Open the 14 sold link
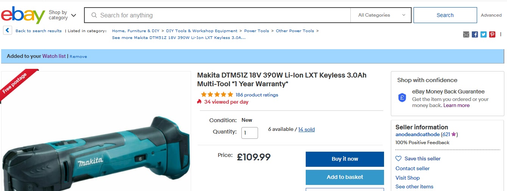The width and height of the screenshot is (507, 191). pos(306,129)
